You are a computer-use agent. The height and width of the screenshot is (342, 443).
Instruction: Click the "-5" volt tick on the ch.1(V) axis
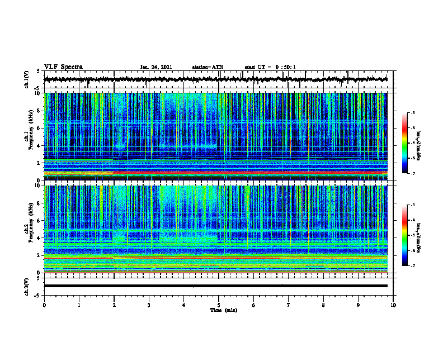[37, 88]
